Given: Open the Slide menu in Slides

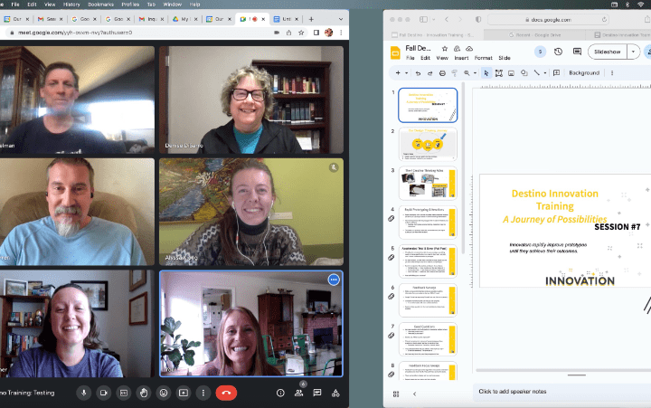Looking at the screenshot, I should pyautogui.click(x=505, y=58).
